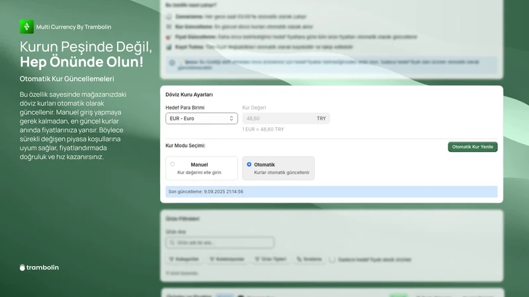Click the green Multi Currency app icon

coord(26,26)
